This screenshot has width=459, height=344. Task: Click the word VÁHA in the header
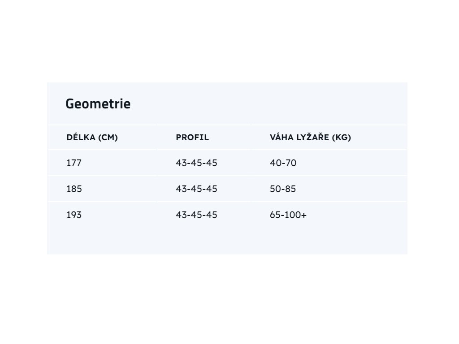pos(280,138)
